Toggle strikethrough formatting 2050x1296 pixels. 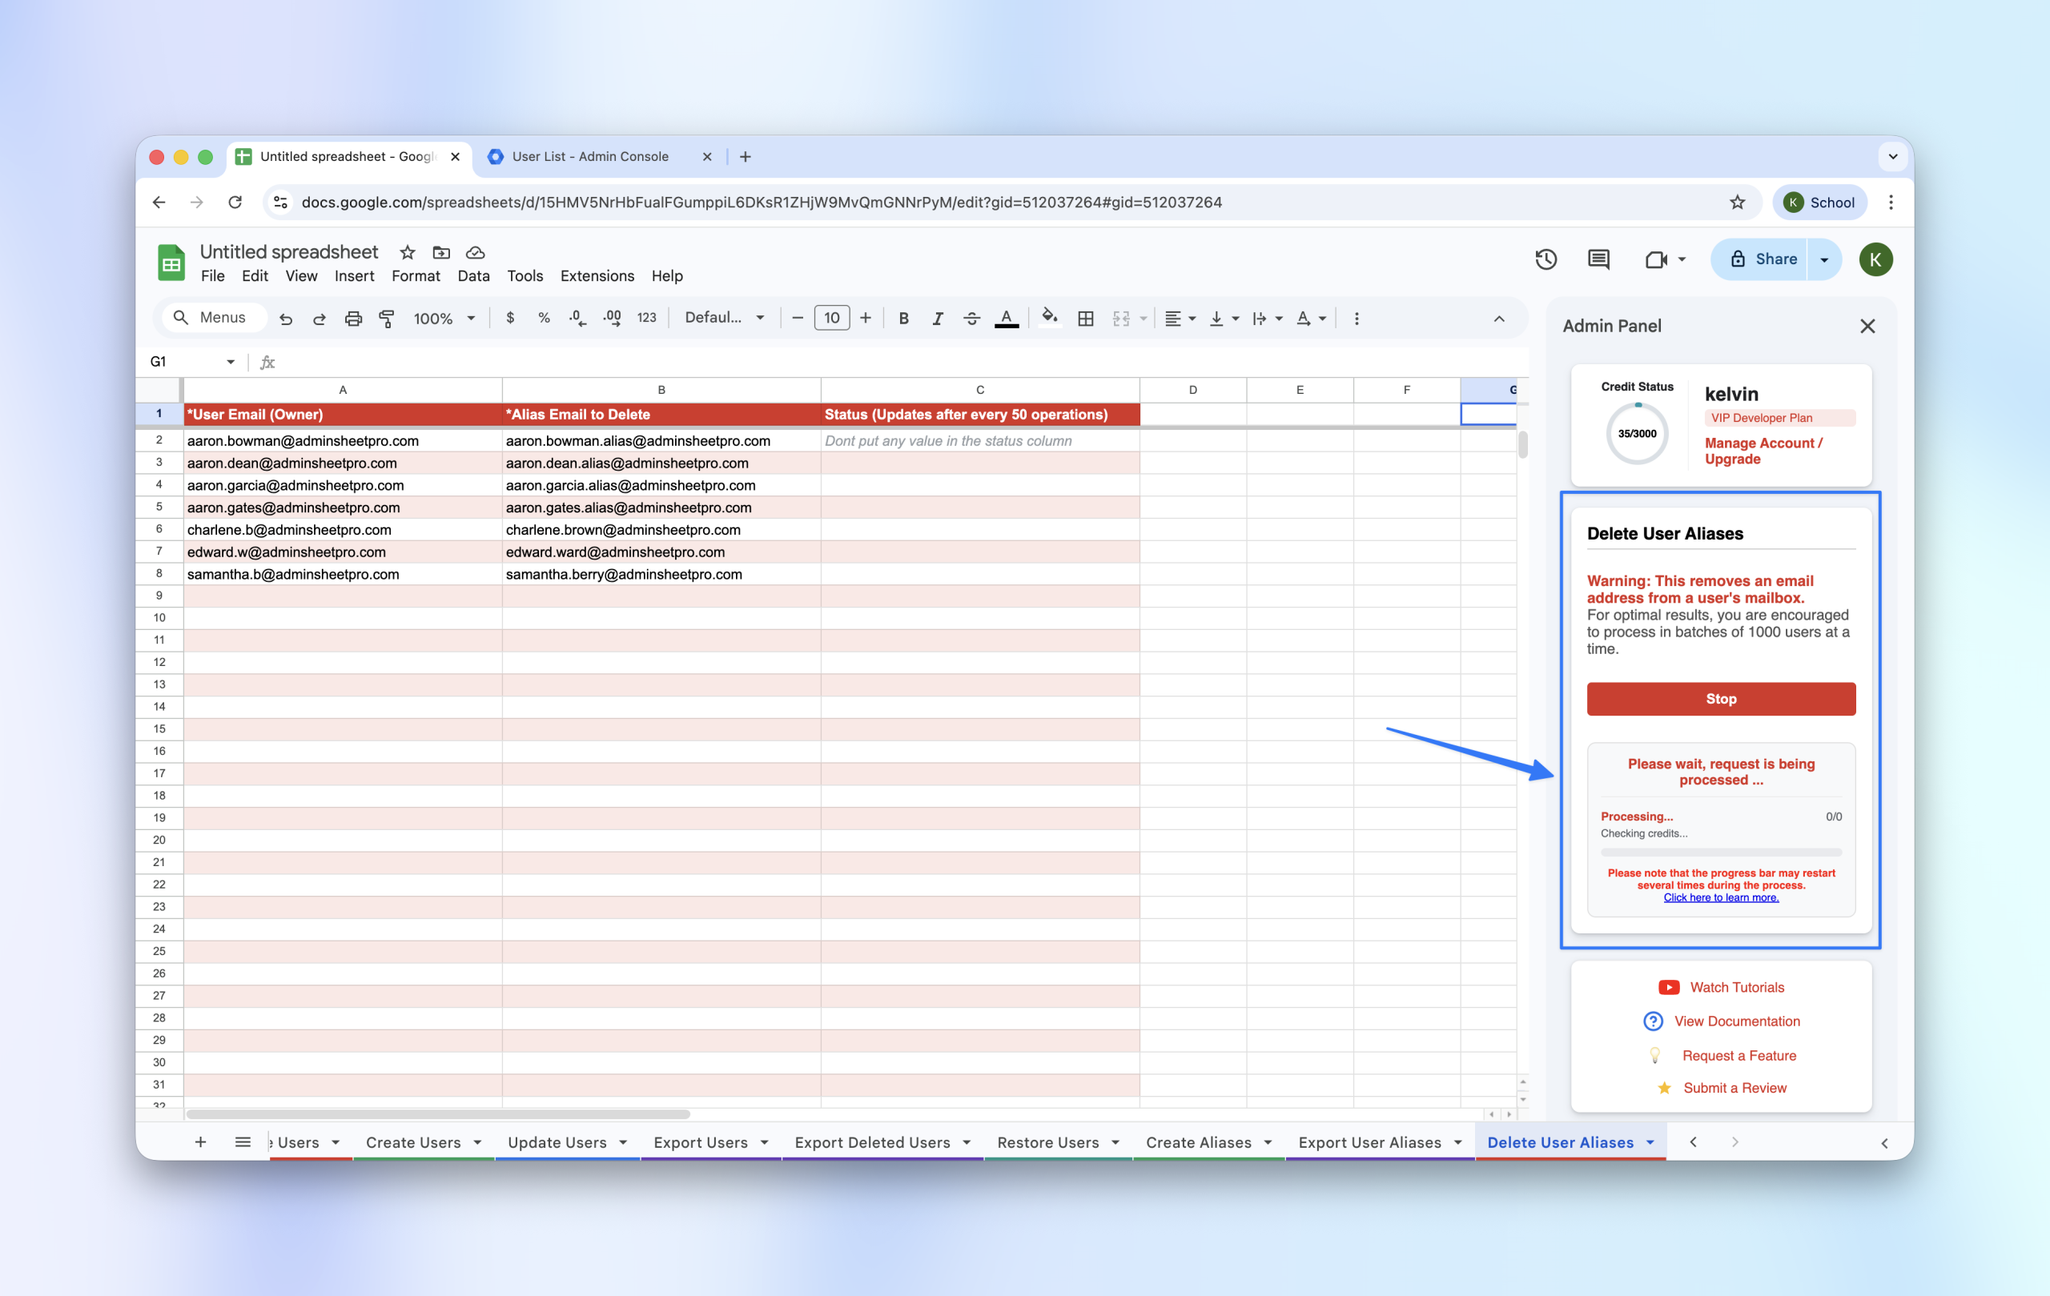click(971, 319)
